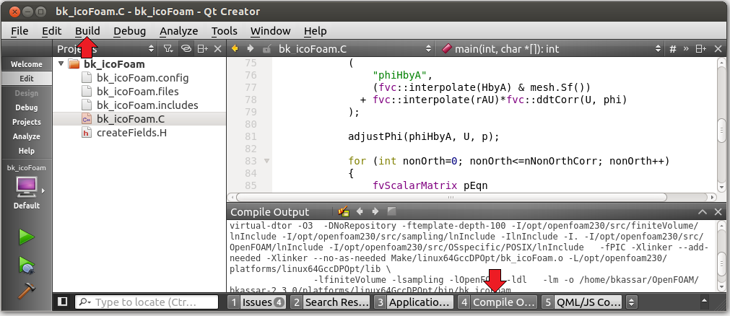The image size is (730, 316).
Task: Go to next item in Compile Output
Action: click(x=375, y=212)
